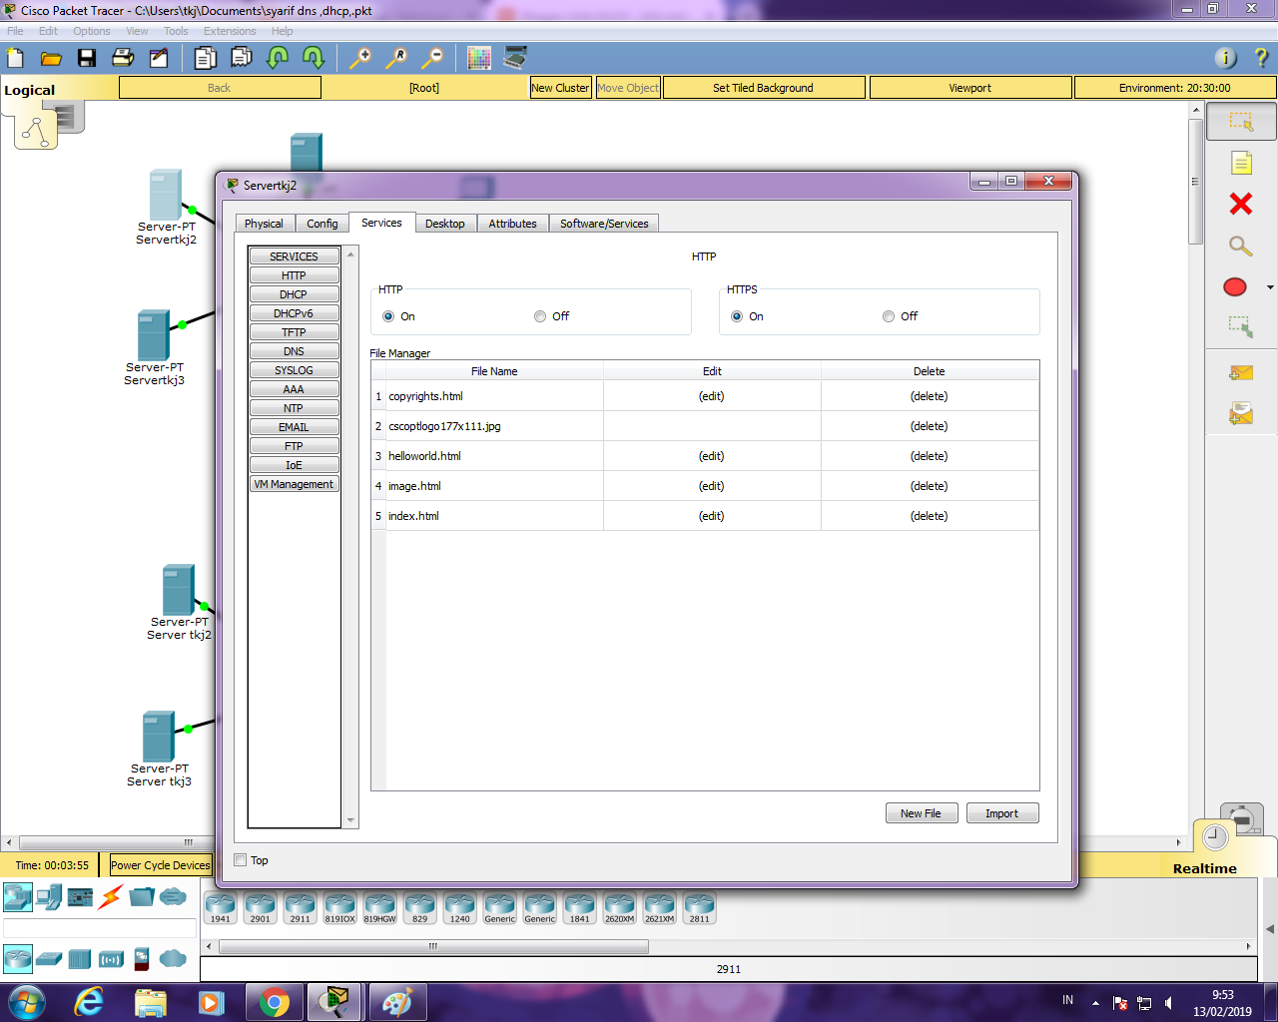Choose the Switches subcategory icon
The image size is (1278, 1022).
(x=49, y=959)
